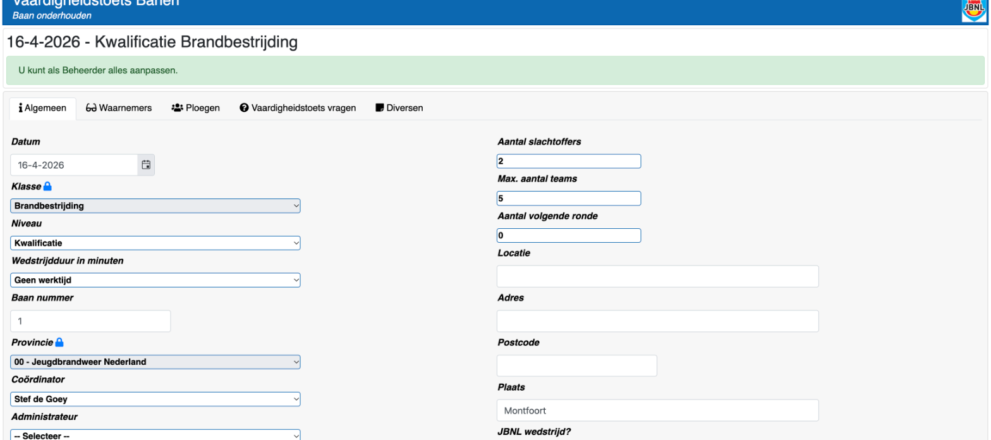Viewport: 991px width, 440px height.
Task: Click the JBNL logo icon
Action: click(x=974, y=10)
